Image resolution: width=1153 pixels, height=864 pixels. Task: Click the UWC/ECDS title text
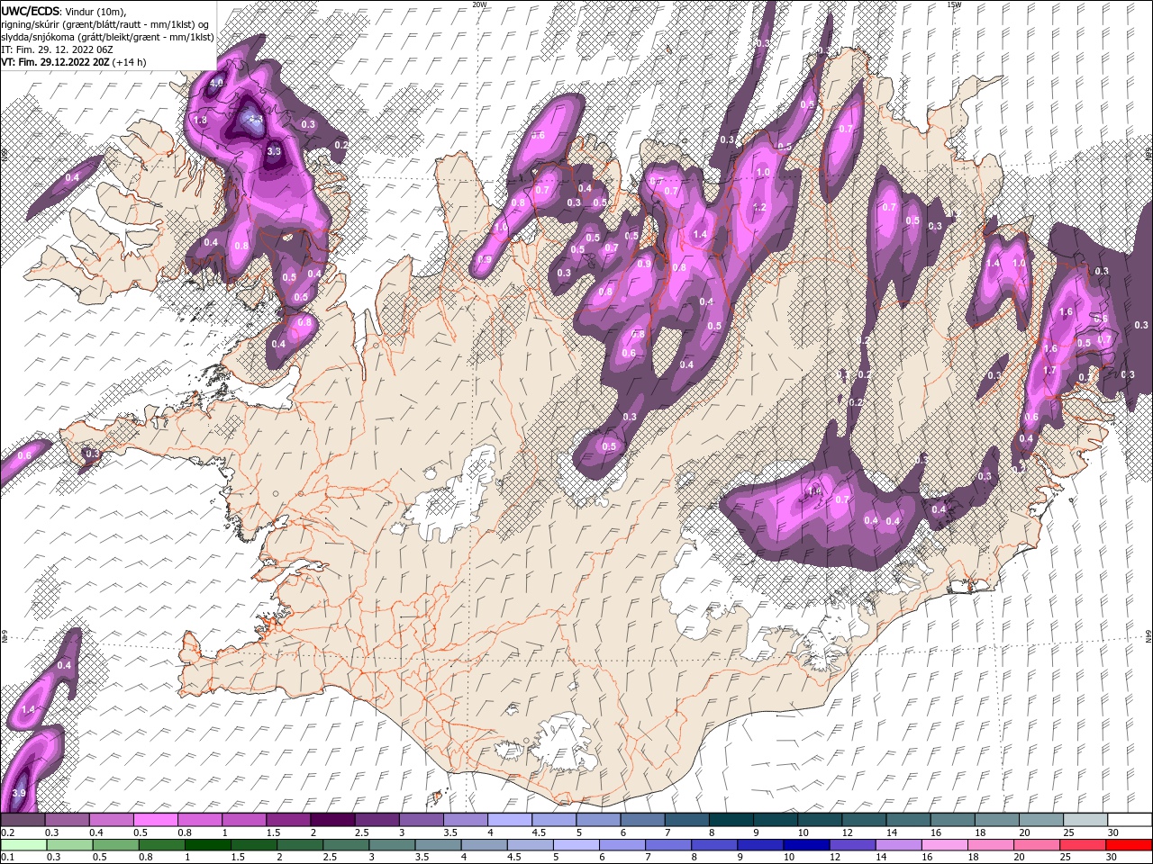(32, 11)
